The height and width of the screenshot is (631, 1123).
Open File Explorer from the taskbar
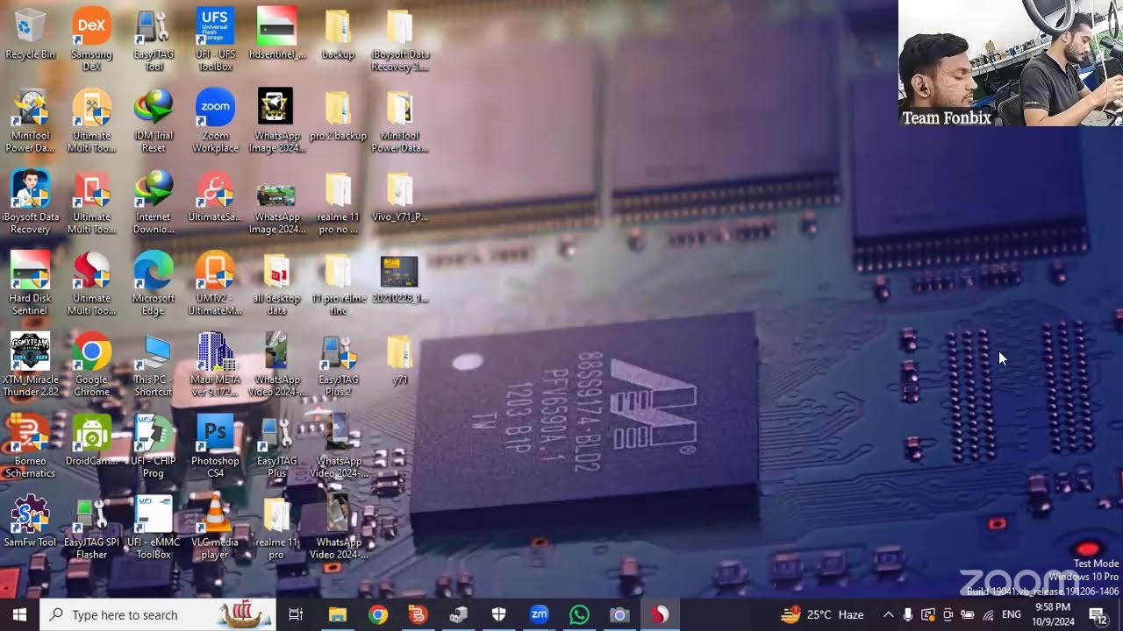pyautogui.click(x=338, y=614)
